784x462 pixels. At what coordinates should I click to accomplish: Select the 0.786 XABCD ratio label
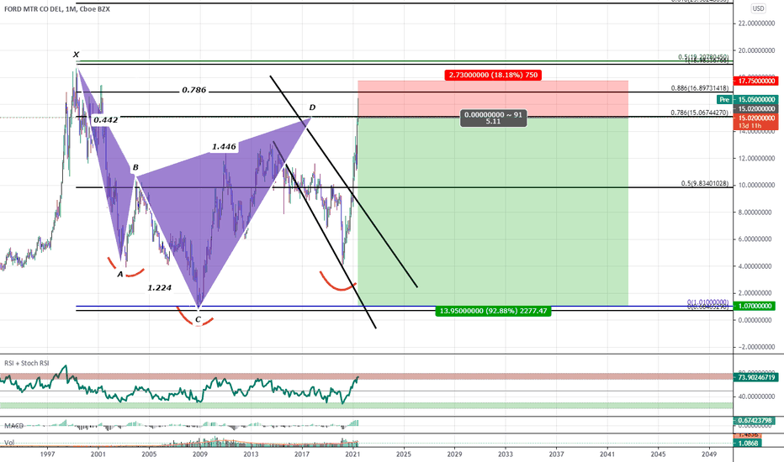194,90
